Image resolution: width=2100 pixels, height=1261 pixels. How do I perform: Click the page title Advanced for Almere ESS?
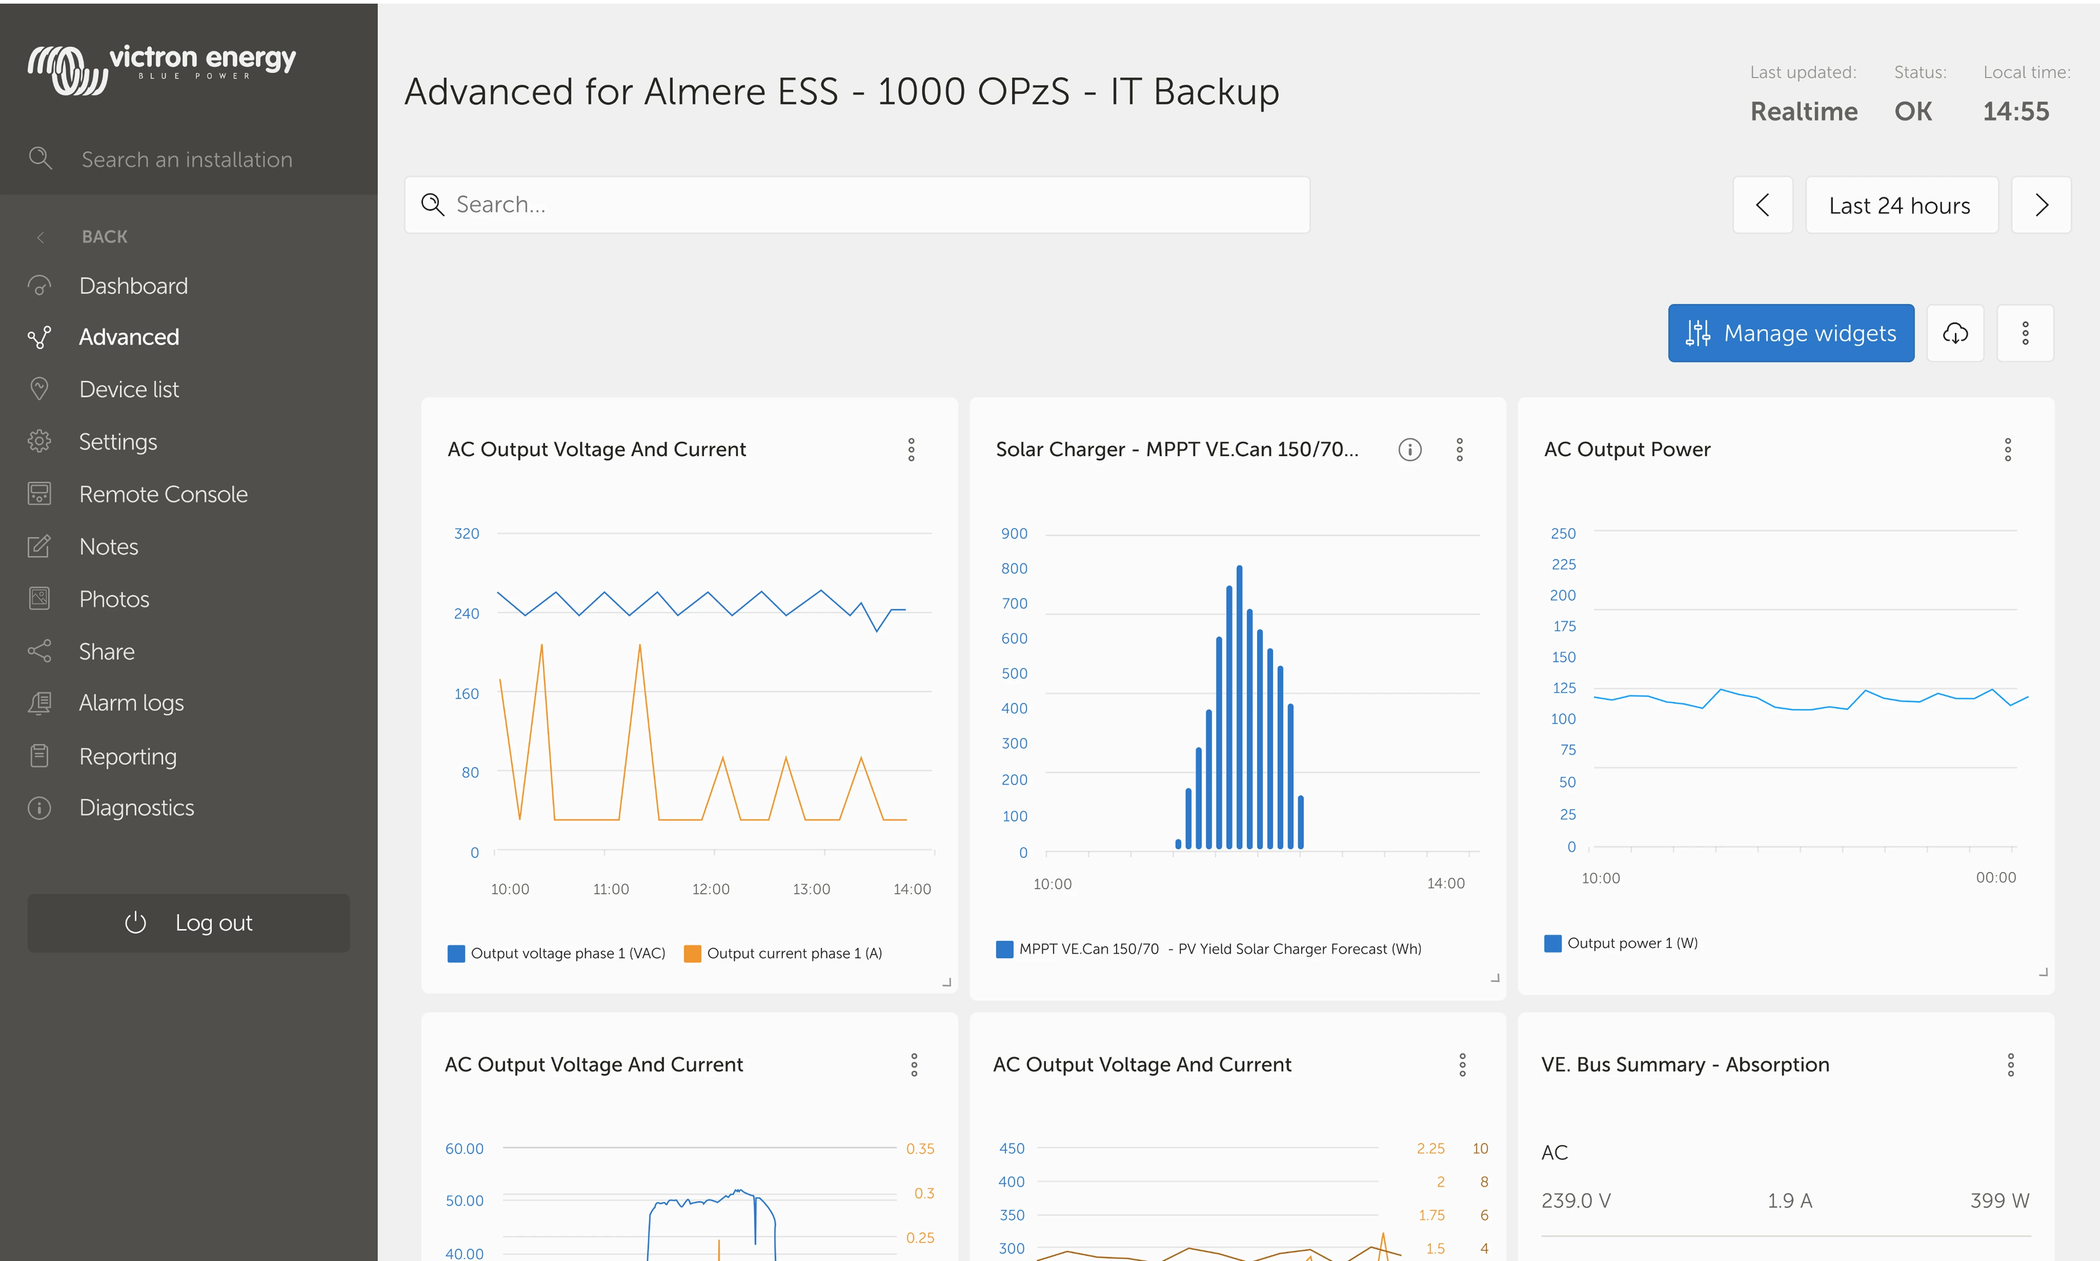pos(842,92)
